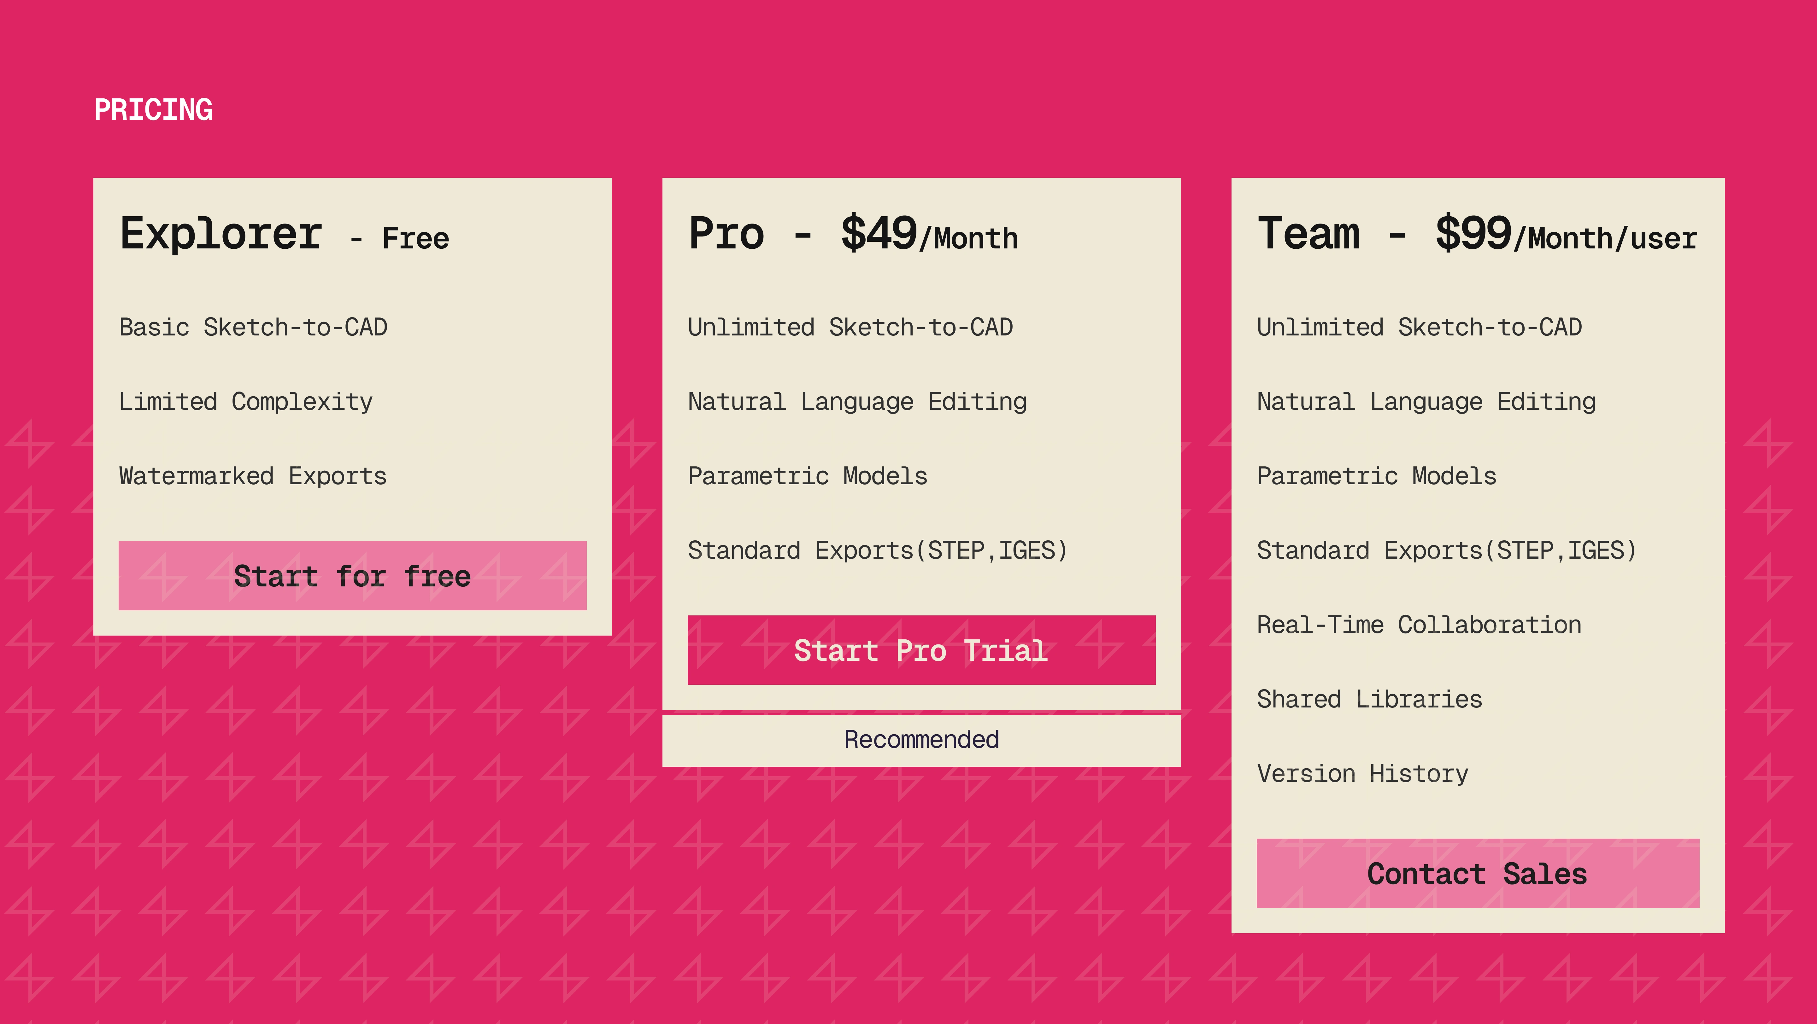
Task: Click Parametric Models in Pro card
Action: 808,476
